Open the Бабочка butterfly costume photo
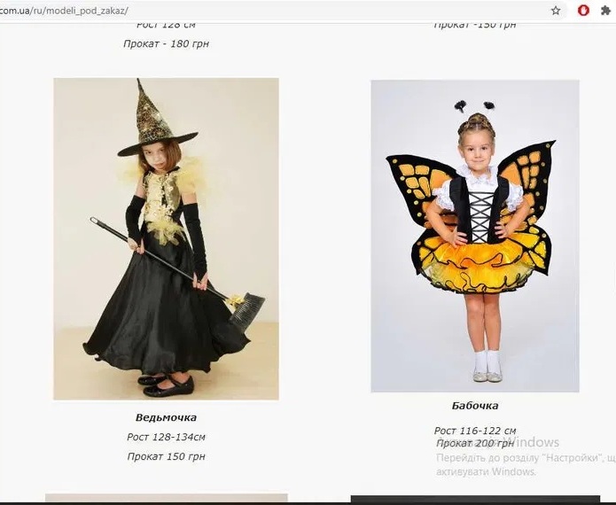This screenshot has height=505, width=616. [x=475, y=236]
